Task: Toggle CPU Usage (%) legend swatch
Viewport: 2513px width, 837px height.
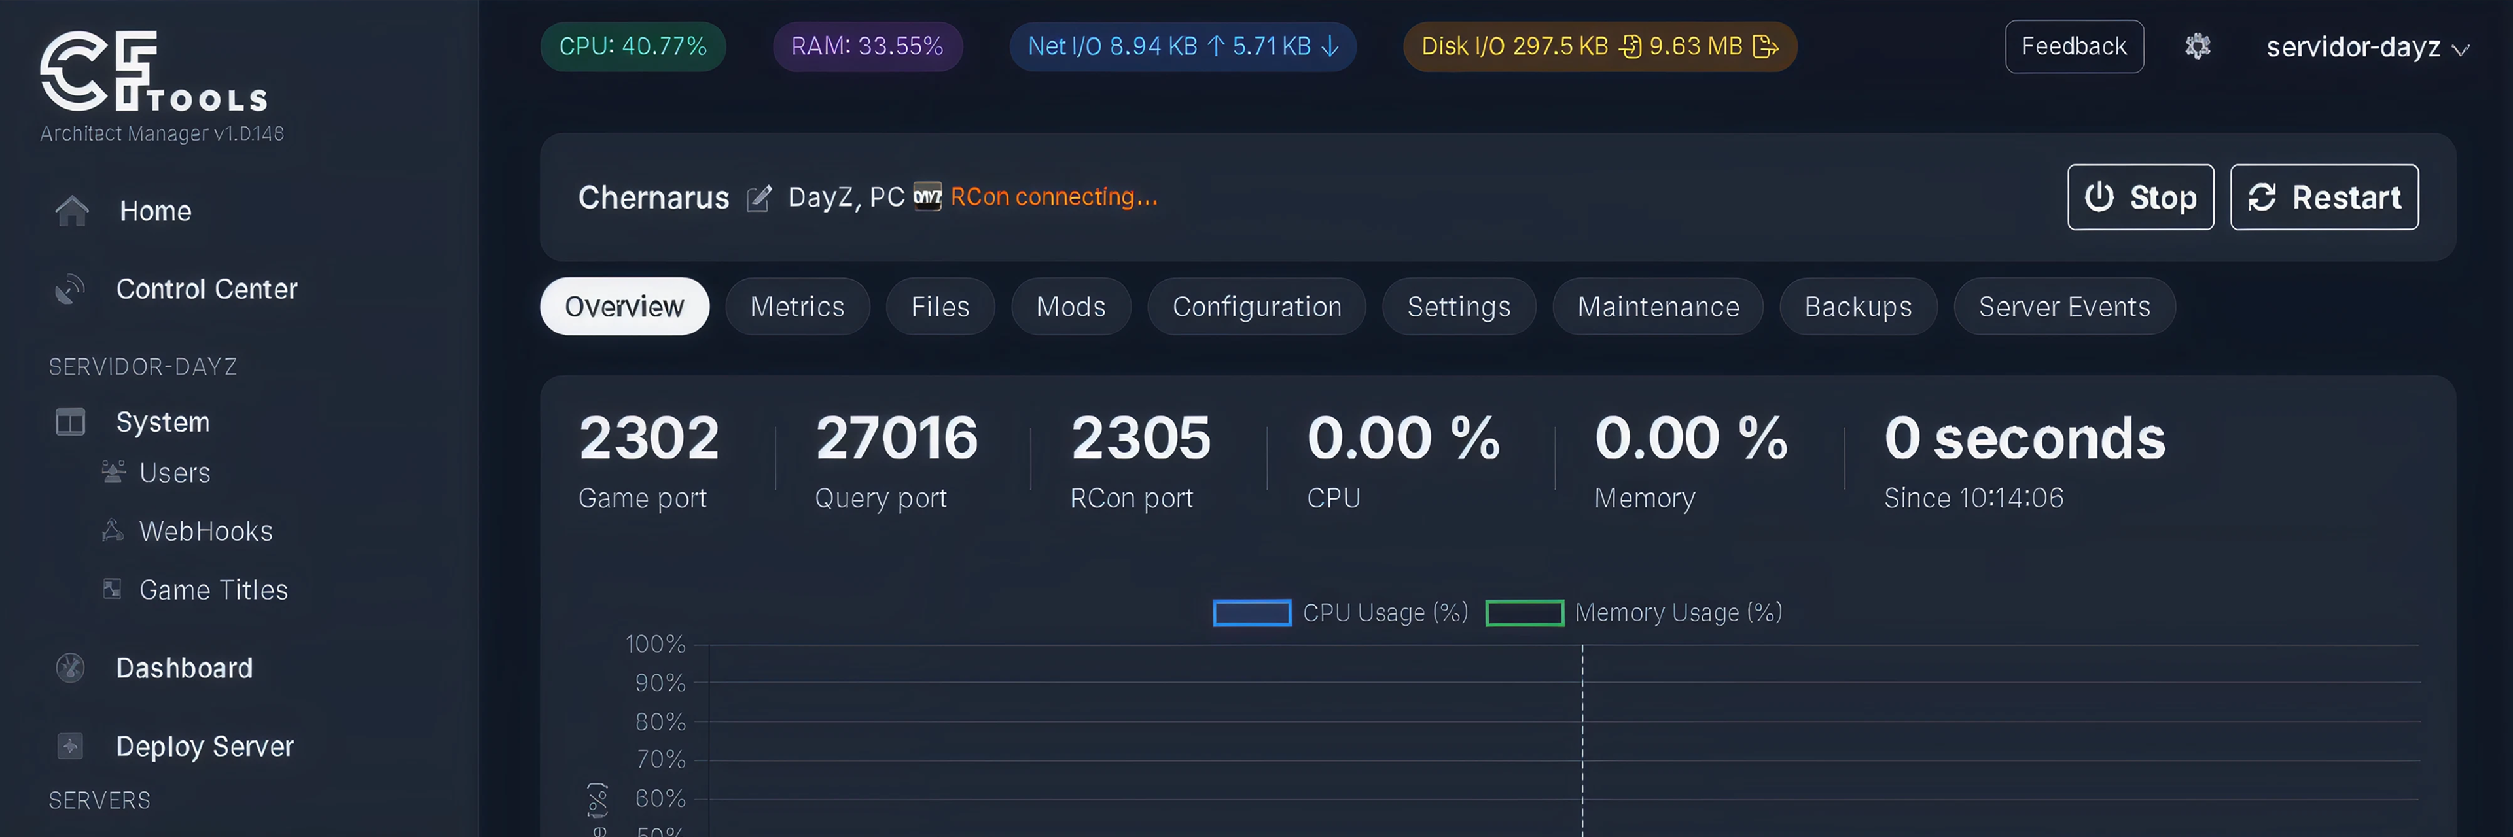Action: click(1252, 612)
